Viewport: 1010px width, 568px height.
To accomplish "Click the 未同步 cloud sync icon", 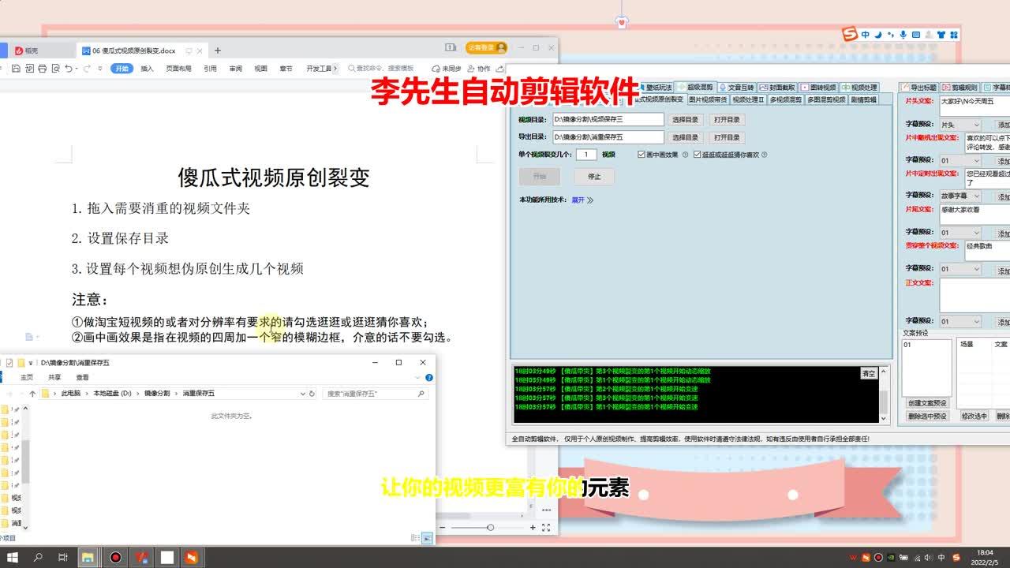I will (447, 69).
